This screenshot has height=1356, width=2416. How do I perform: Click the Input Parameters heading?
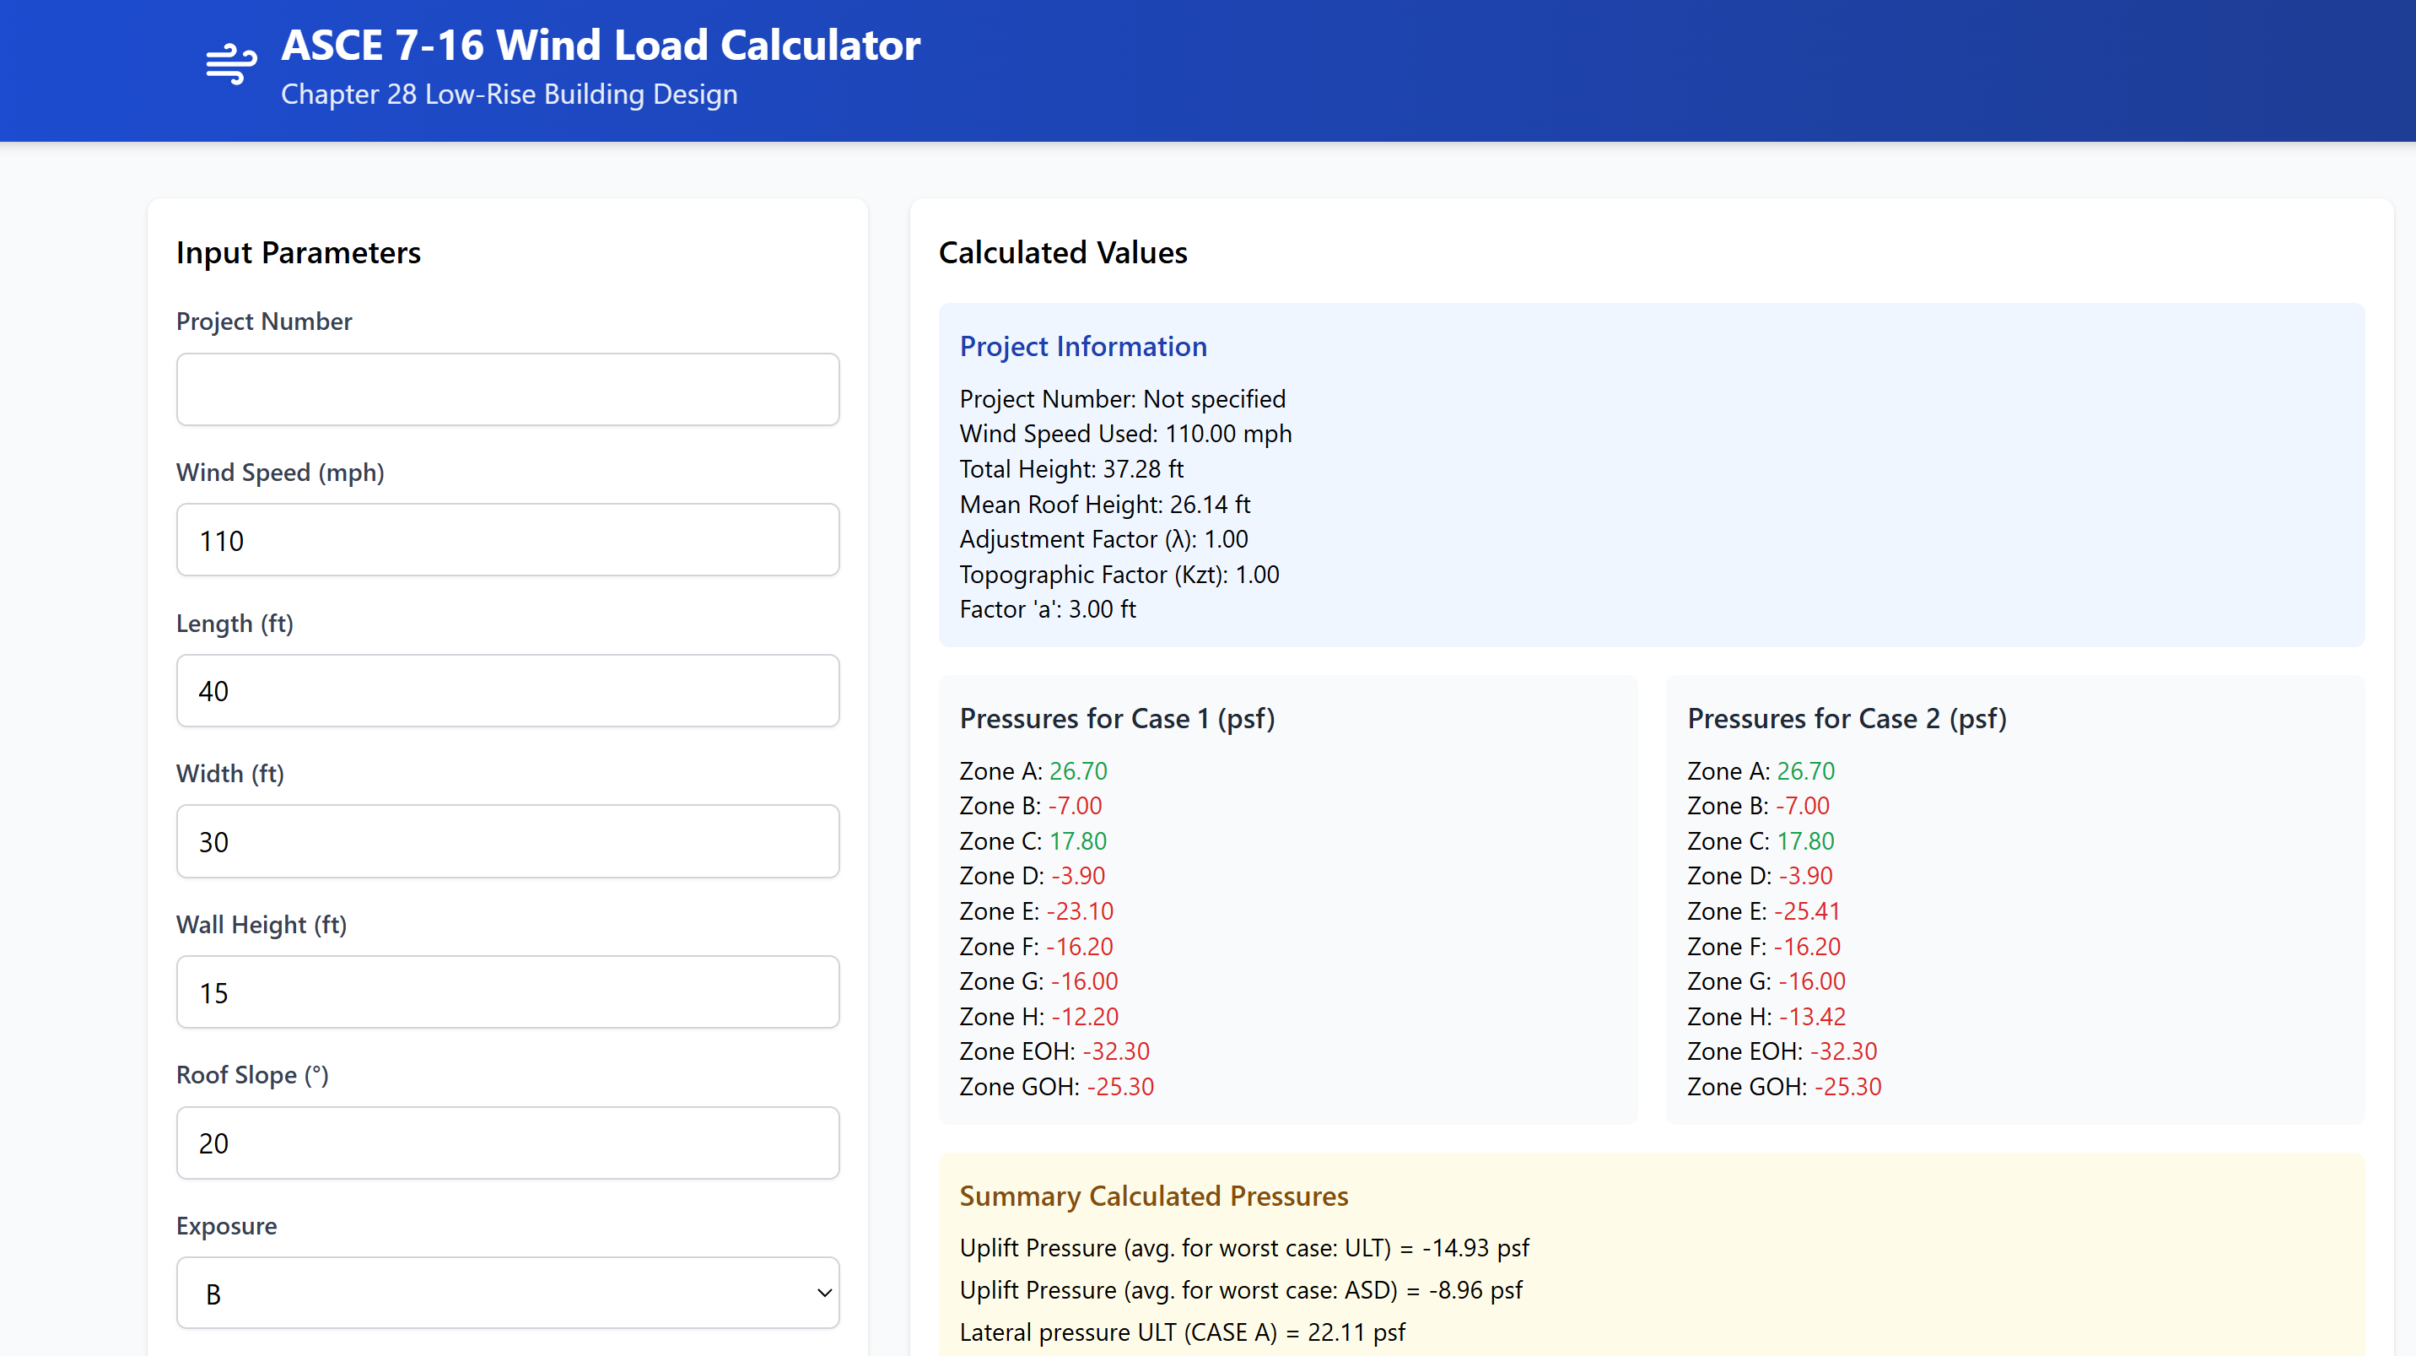[x=299, y=252]
